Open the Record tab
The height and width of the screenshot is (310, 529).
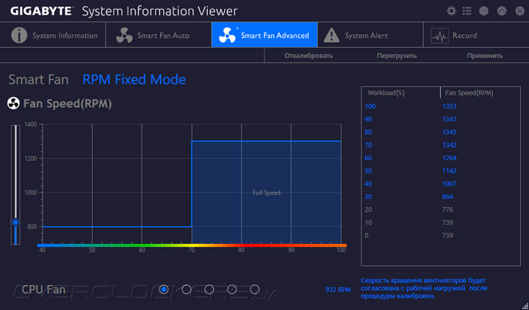pos(476,35)
